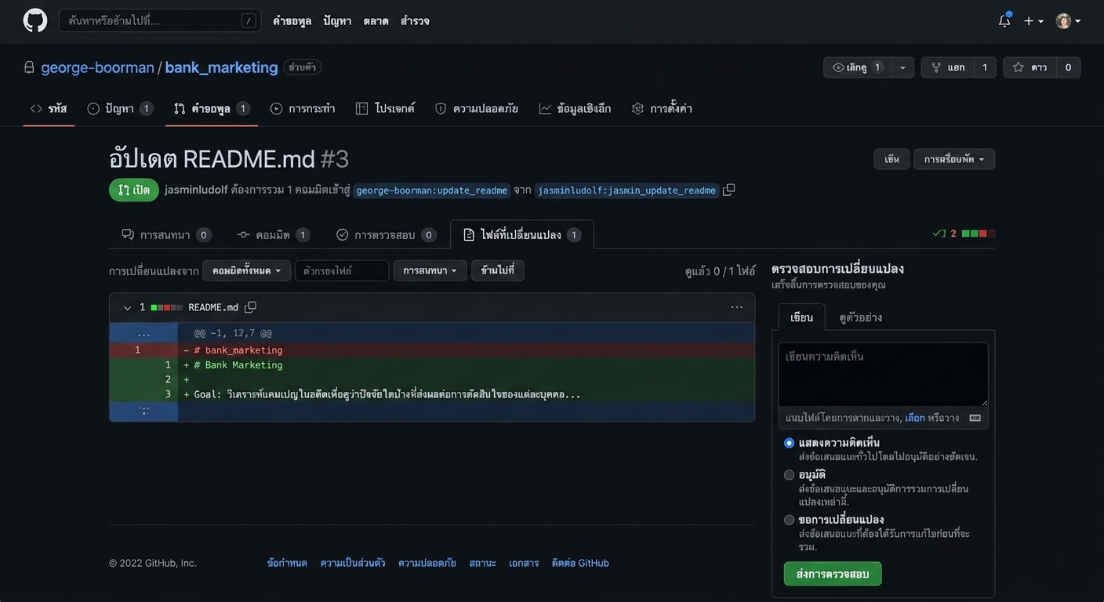Open the การสนทนา filter dropdown
Screen dimensions: 1104x602
point(430,270)
